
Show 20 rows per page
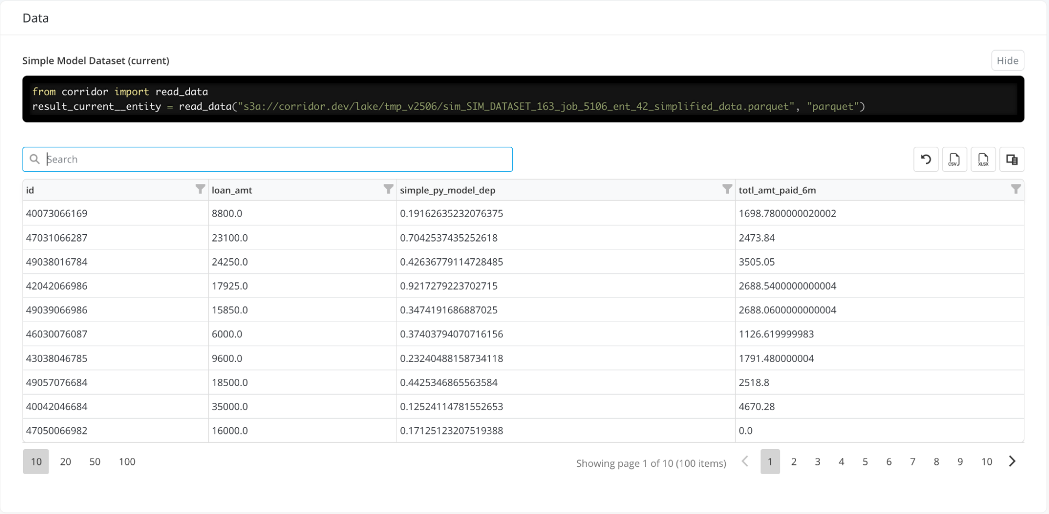tap(66, 462)
